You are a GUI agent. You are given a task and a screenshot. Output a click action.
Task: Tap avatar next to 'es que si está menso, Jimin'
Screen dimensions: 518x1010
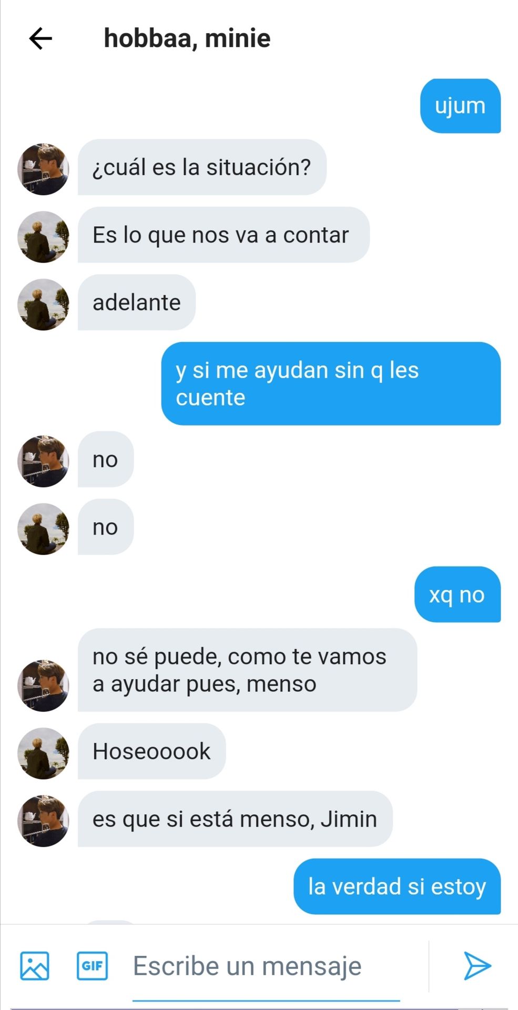(x=43, y=821)
